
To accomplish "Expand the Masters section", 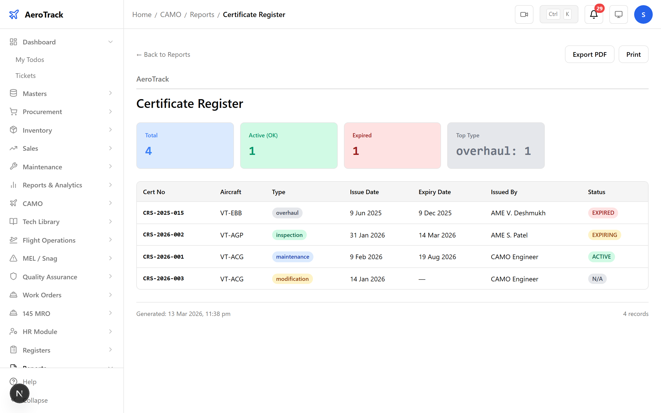I will tap(110, 93).
